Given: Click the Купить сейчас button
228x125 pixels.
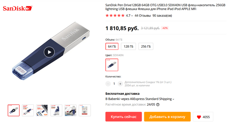Looking at the screenshot, I should [x=124, y=117].
